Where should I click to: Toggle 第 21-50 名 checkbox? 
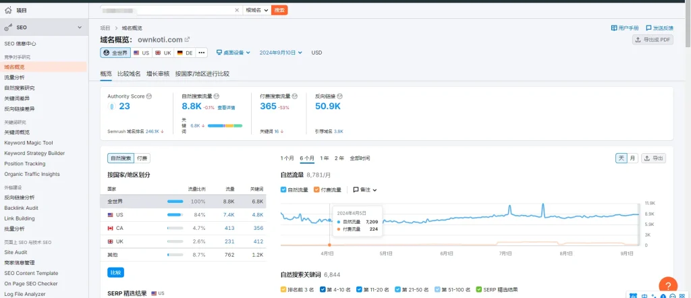click(398, 290)
